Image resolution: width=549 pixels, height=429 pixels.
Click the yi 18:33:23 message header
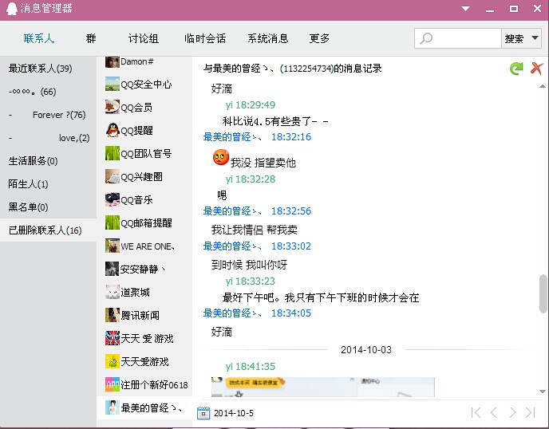(x=251, y=281)
